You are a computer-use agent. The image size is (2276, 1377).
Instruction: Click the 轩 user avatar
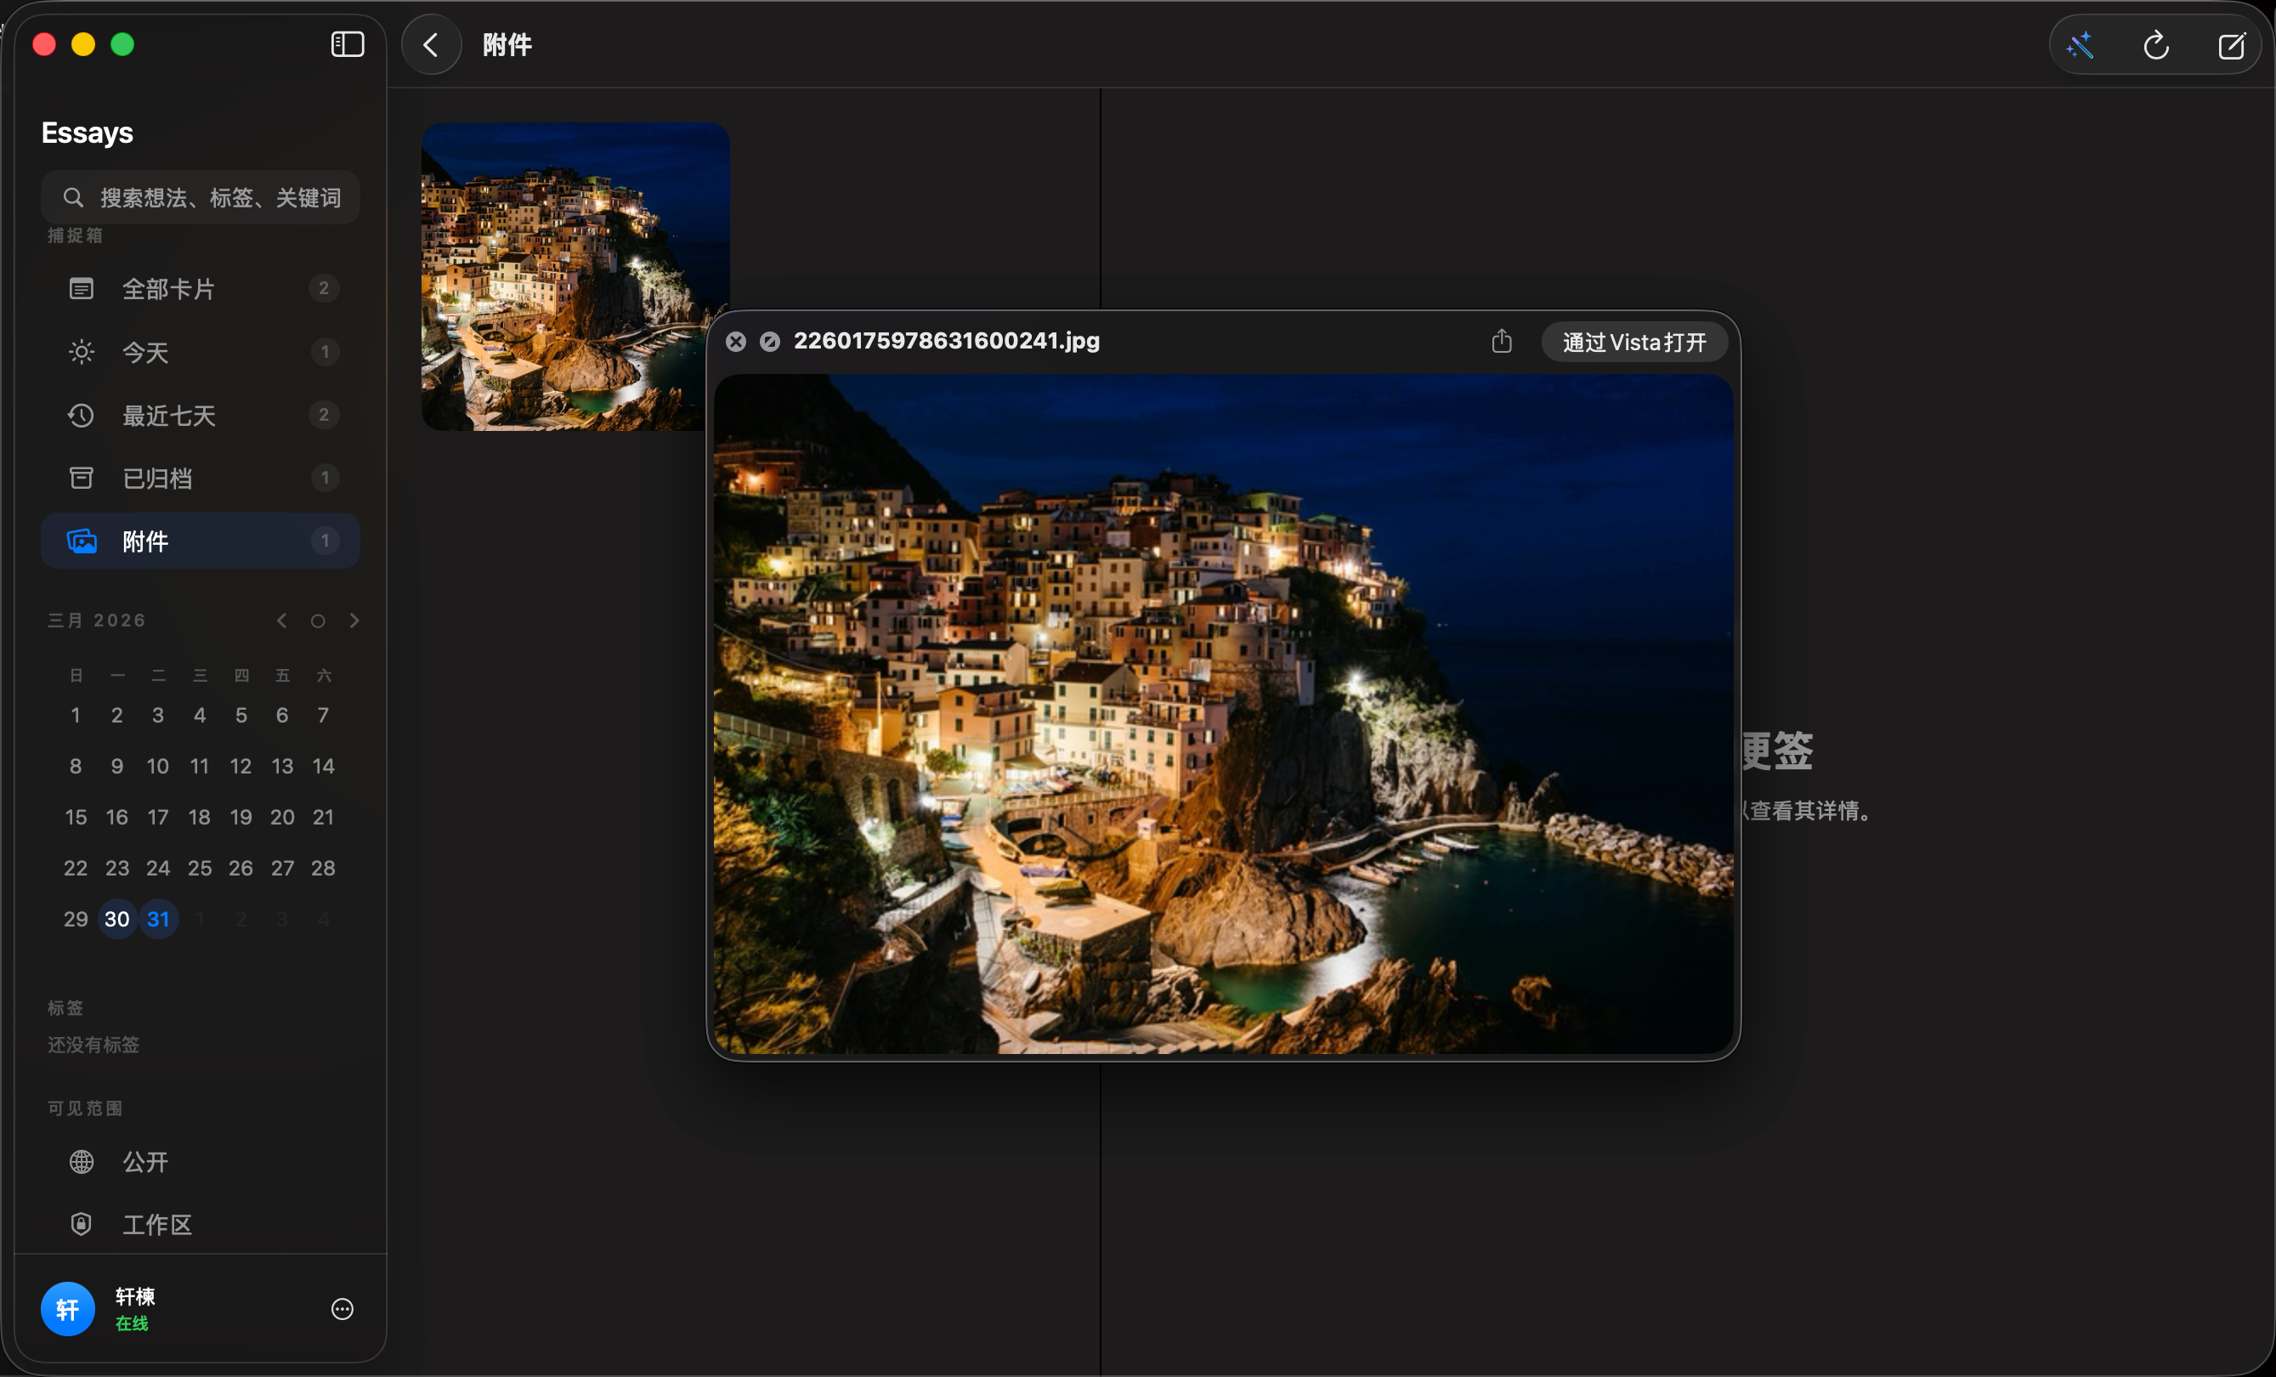point(67,1309)
